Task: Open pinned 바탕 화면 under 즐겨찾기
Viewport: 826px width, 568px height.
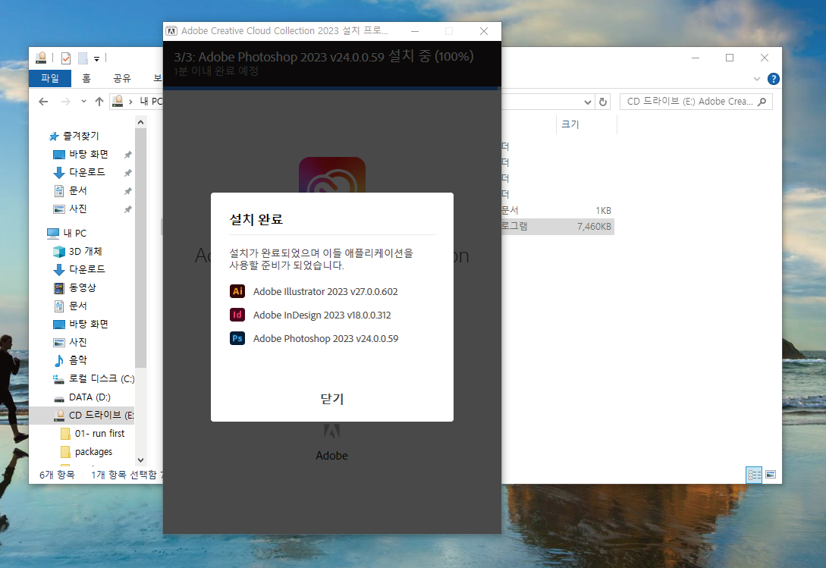Action: click(x=88, y=155)
